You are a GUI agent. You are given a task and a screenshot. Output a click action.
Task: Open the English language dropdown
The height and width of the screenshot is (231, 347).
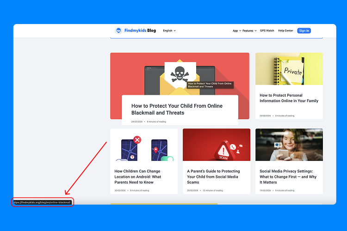(x=169, y=30)
